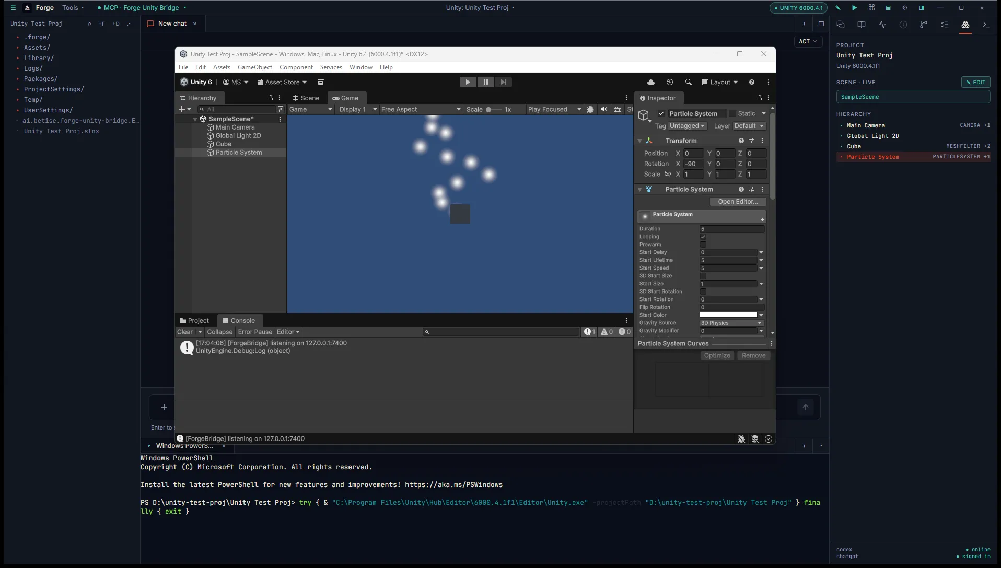Toggle the Looping checkbox
The image size is (1001, 568).
click(x=703, y=237)
